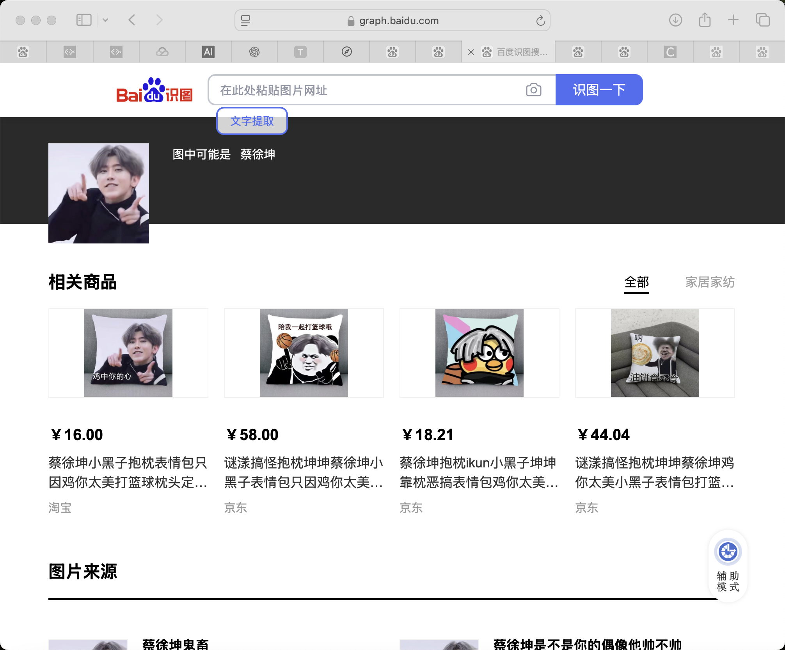Add a new tab with plus icon
The height and width of the screenshot is (650, 785).
pos(733,20)
